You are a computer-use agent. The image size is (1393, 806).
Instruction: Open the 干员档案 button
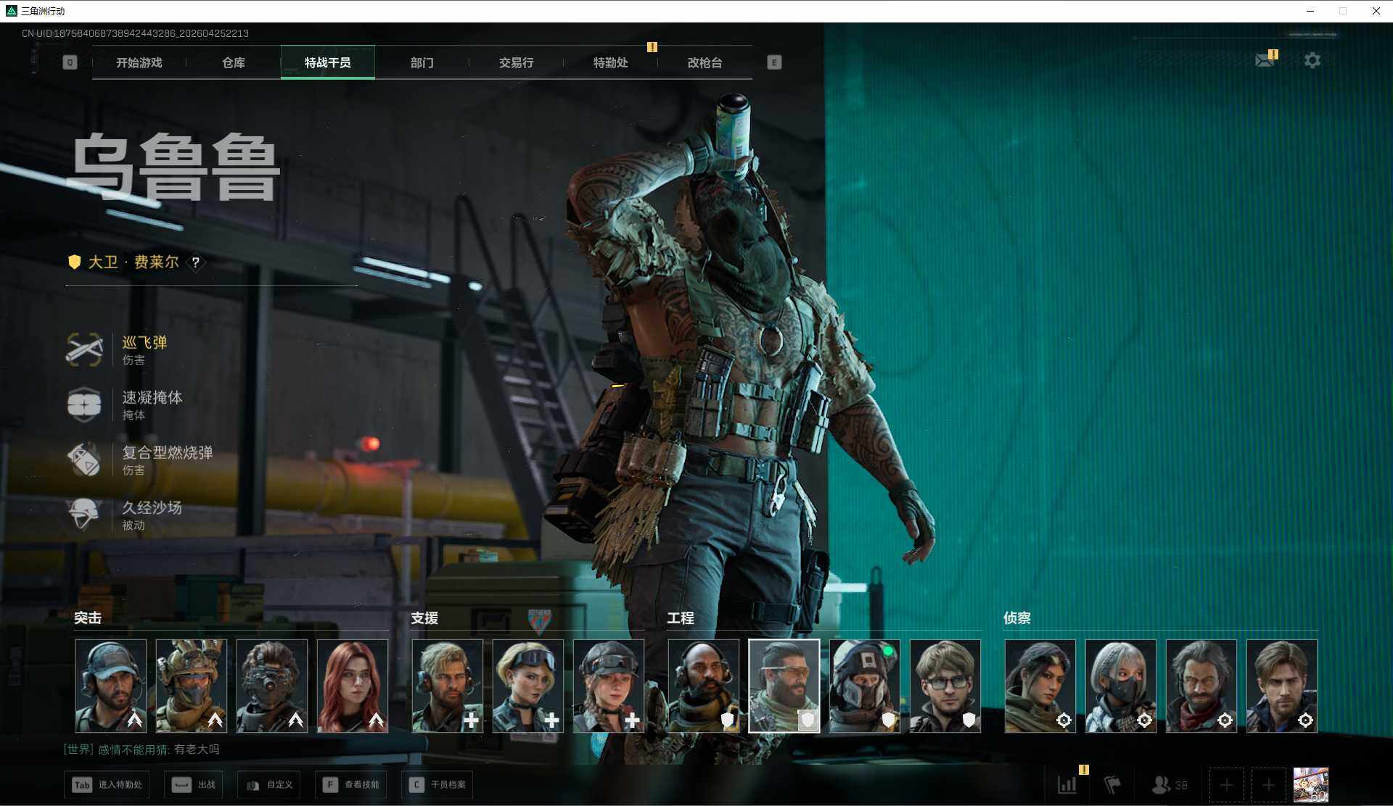point(437,785)
